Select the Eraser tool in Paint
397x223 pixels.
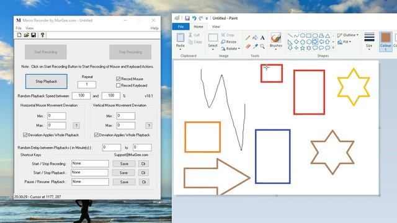[x=248, y=46]
